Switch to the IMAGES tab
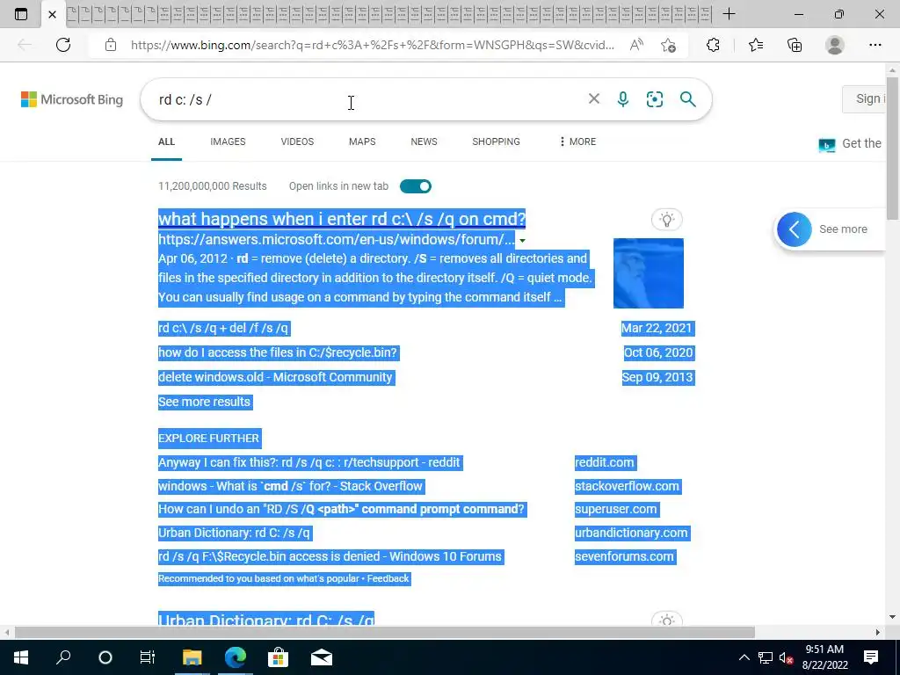 (228, 142)
